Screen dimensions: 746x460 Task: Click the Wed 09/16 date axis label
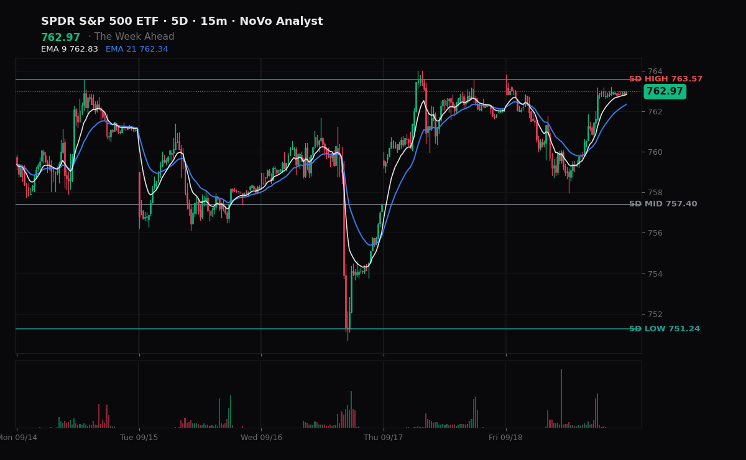pos(261,438)
